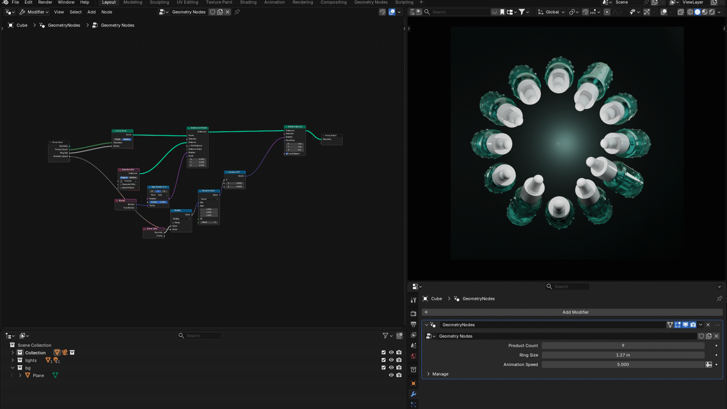Toggle modifier edit mode display
This screenshot has height=409, width=727.
click(678, 325)
